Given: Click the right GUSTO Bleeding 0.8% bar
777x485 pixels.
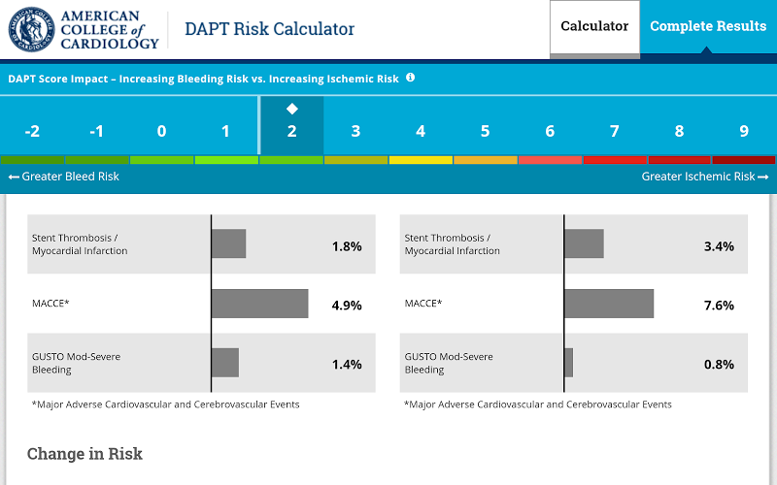Looking at the screenshot, I should [x=569, y=363].
